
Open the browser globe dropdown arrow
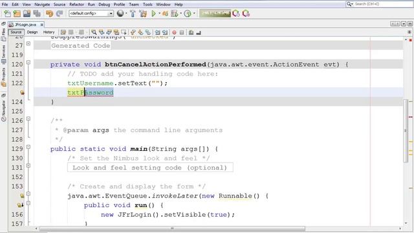[x=126, y=13]
